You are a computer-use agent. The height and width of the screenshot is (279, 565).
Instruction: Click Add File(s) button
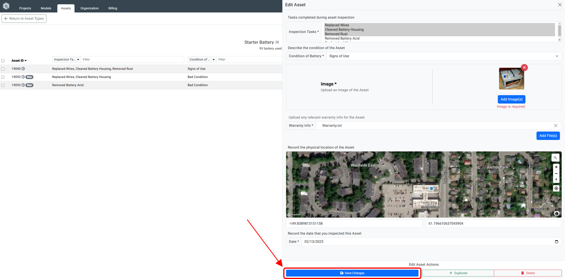548,136
